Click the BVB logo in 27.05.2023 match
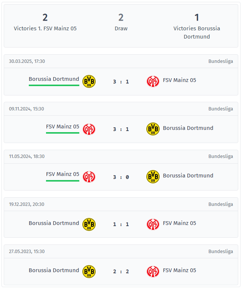The height and width of the screenshot is (289, 242). tap(89, 271)
